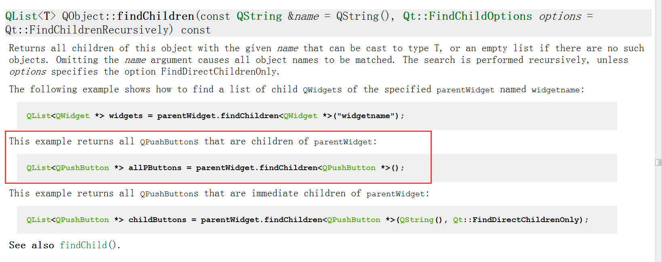662x262 pixels.
Task: Click QList link in the allPButtons code line
Action: pyautogui.click(x=38, y=168)
